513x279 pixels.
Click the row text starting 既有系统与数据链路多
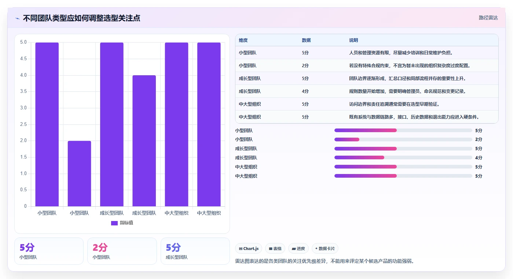click(414, 117)
